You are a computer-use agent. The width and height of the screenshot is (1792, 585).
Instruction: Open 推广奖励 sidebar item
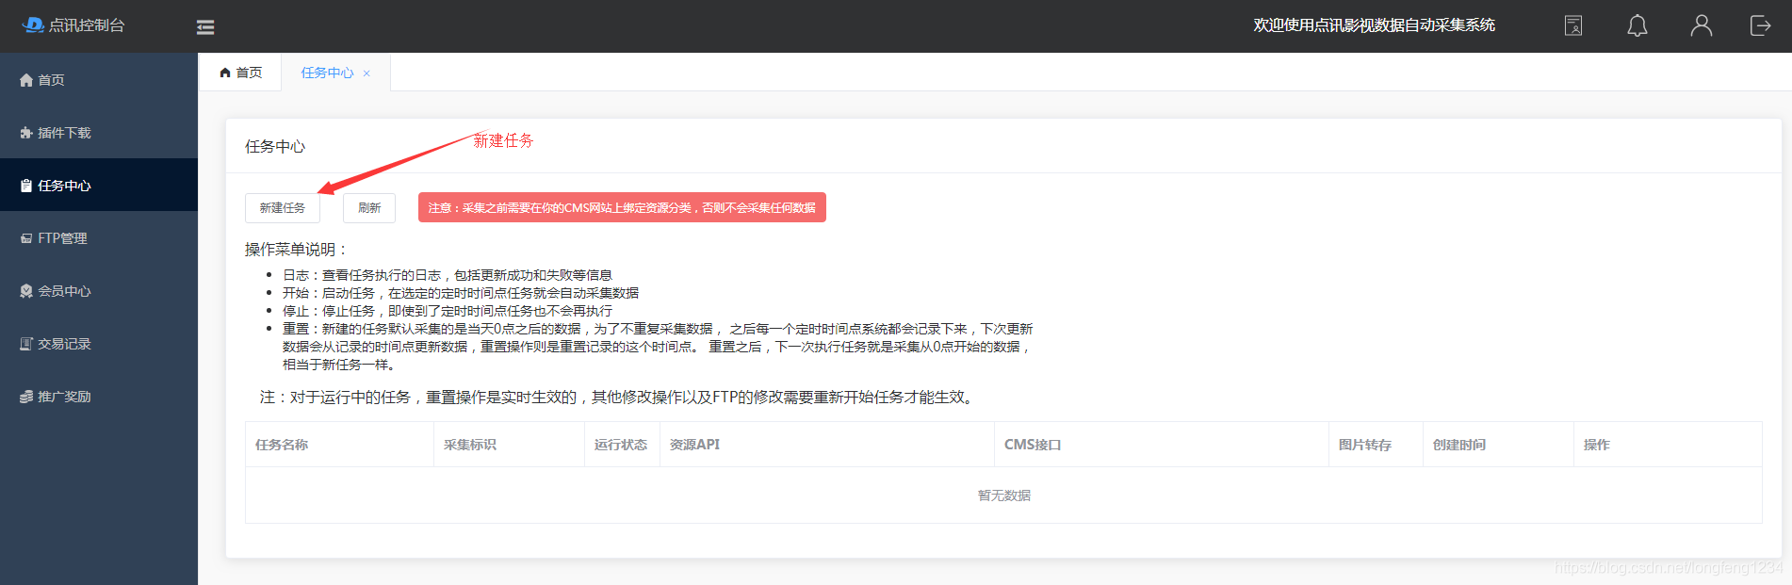(x=63, y=397)
